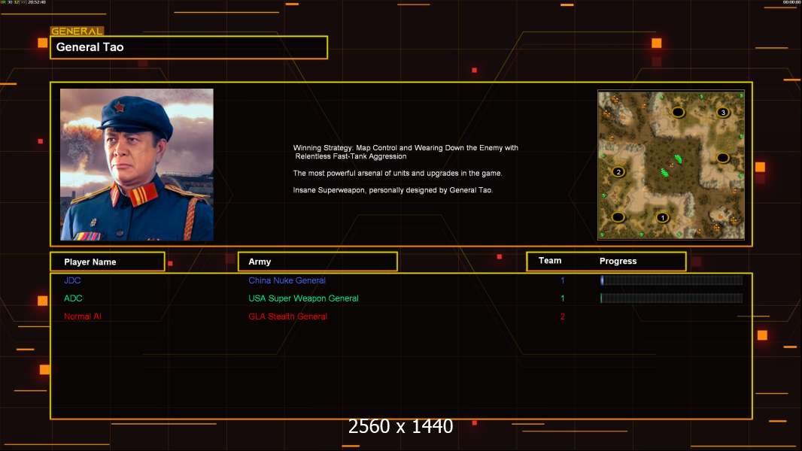Click team number for ADC
The image size is (802, 451).
[x=562, y=298]
